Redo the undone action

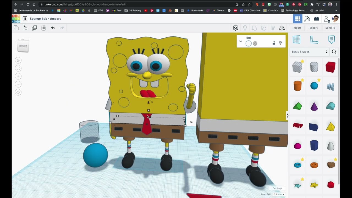tap(62, 28)
